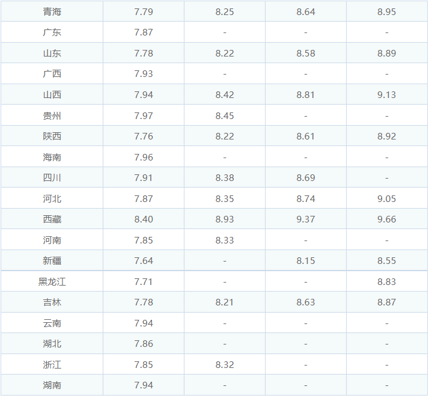
Task: Select the 8.87 value for 吉林
Action: point(386,302)
